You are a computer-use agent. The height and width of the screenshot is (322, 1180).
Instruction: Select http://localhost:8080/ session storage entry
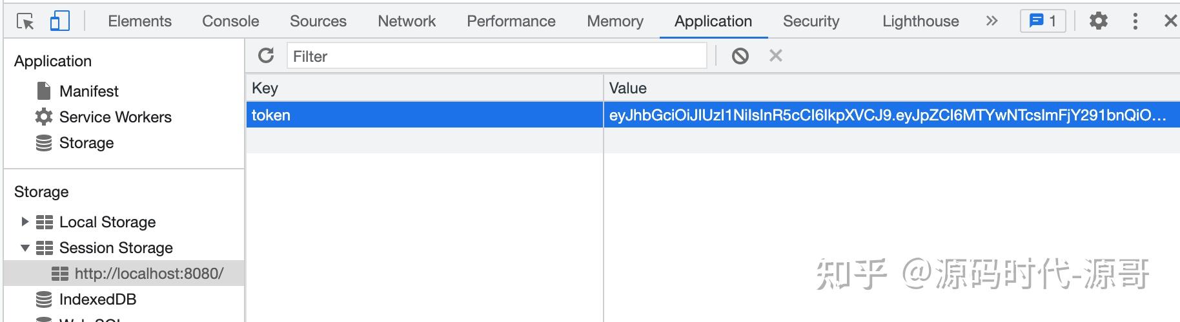point(148,274)
